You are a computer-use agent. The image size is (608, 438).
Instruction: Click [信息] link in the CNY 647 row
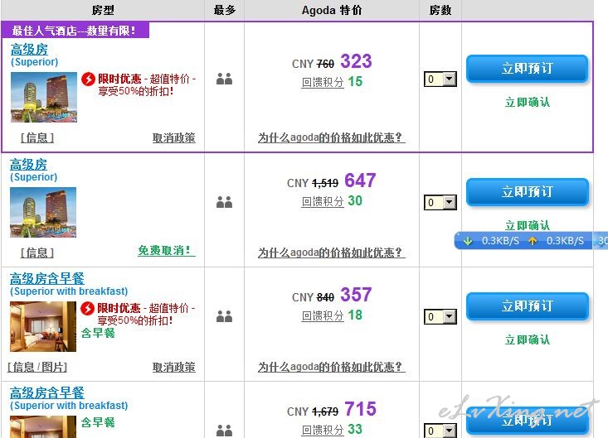coord(37,253)
